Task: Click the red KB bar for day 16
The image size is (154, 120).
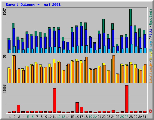Action: tap(77, 108)
